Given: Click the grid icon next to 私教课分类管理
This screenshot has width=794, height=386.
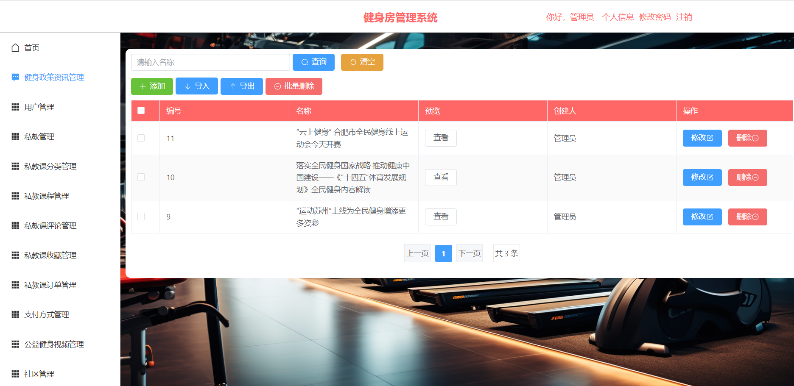Looking at the screenshot, I should [15, 166].
